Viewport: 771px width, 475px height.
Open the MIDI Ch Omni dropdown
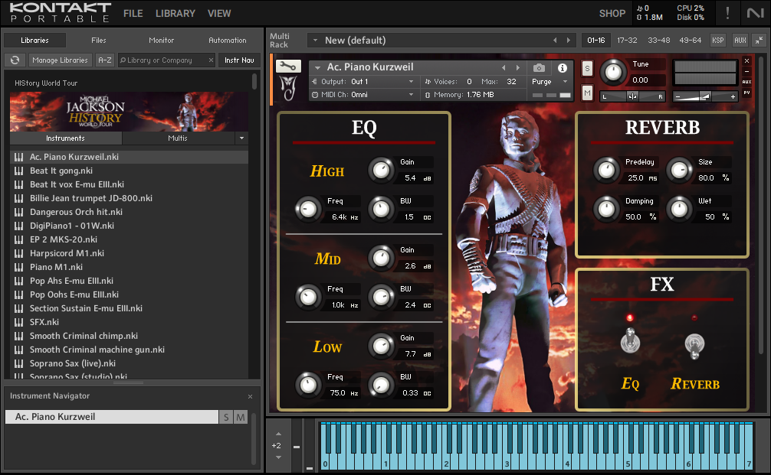(x=363, y=95)
